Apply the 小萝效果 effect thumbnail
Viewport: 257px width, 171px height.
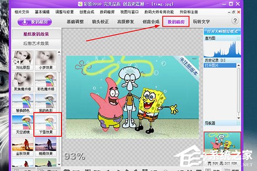pos(46,60)
